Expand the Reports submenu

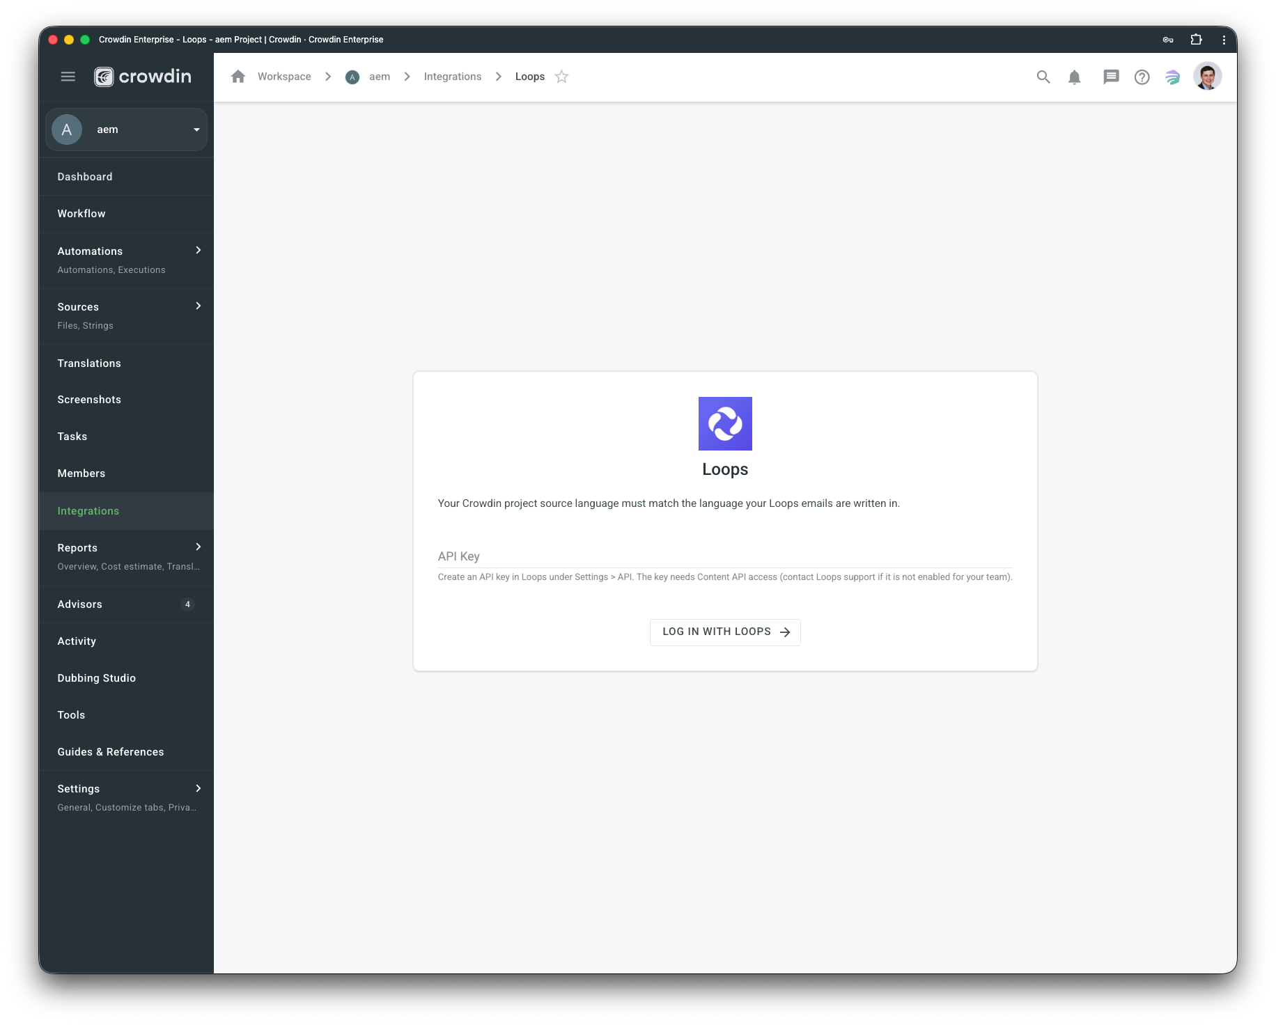[199, 547]
